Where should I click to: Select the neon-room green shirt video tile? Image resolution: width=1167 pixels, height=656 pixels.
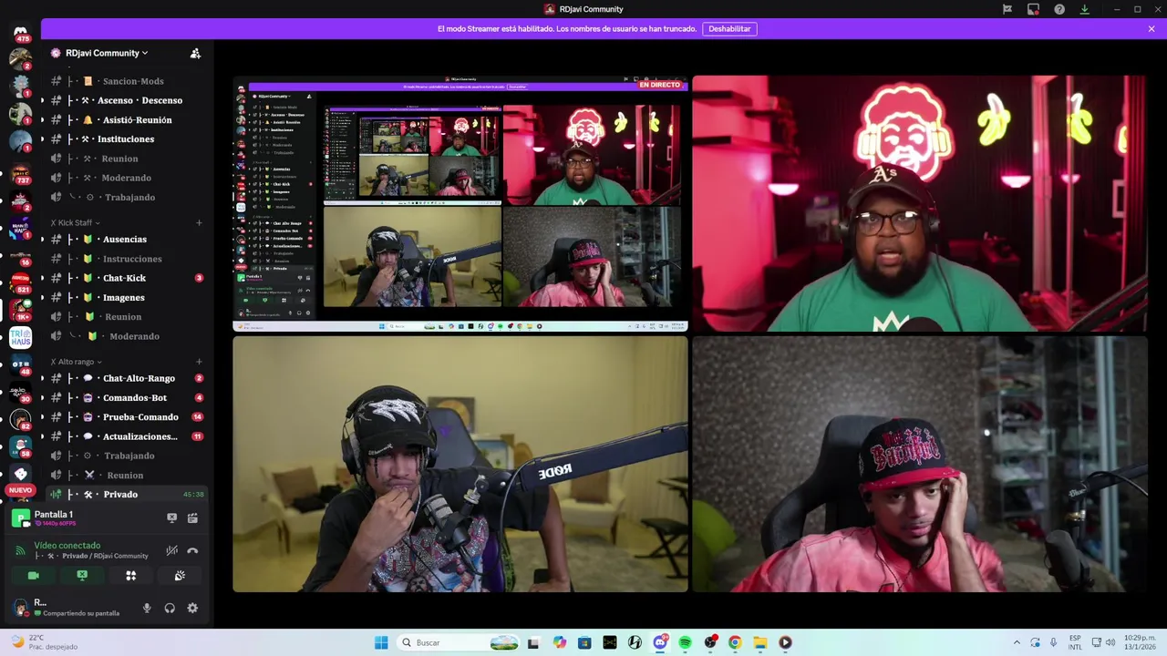coord(920,204)
